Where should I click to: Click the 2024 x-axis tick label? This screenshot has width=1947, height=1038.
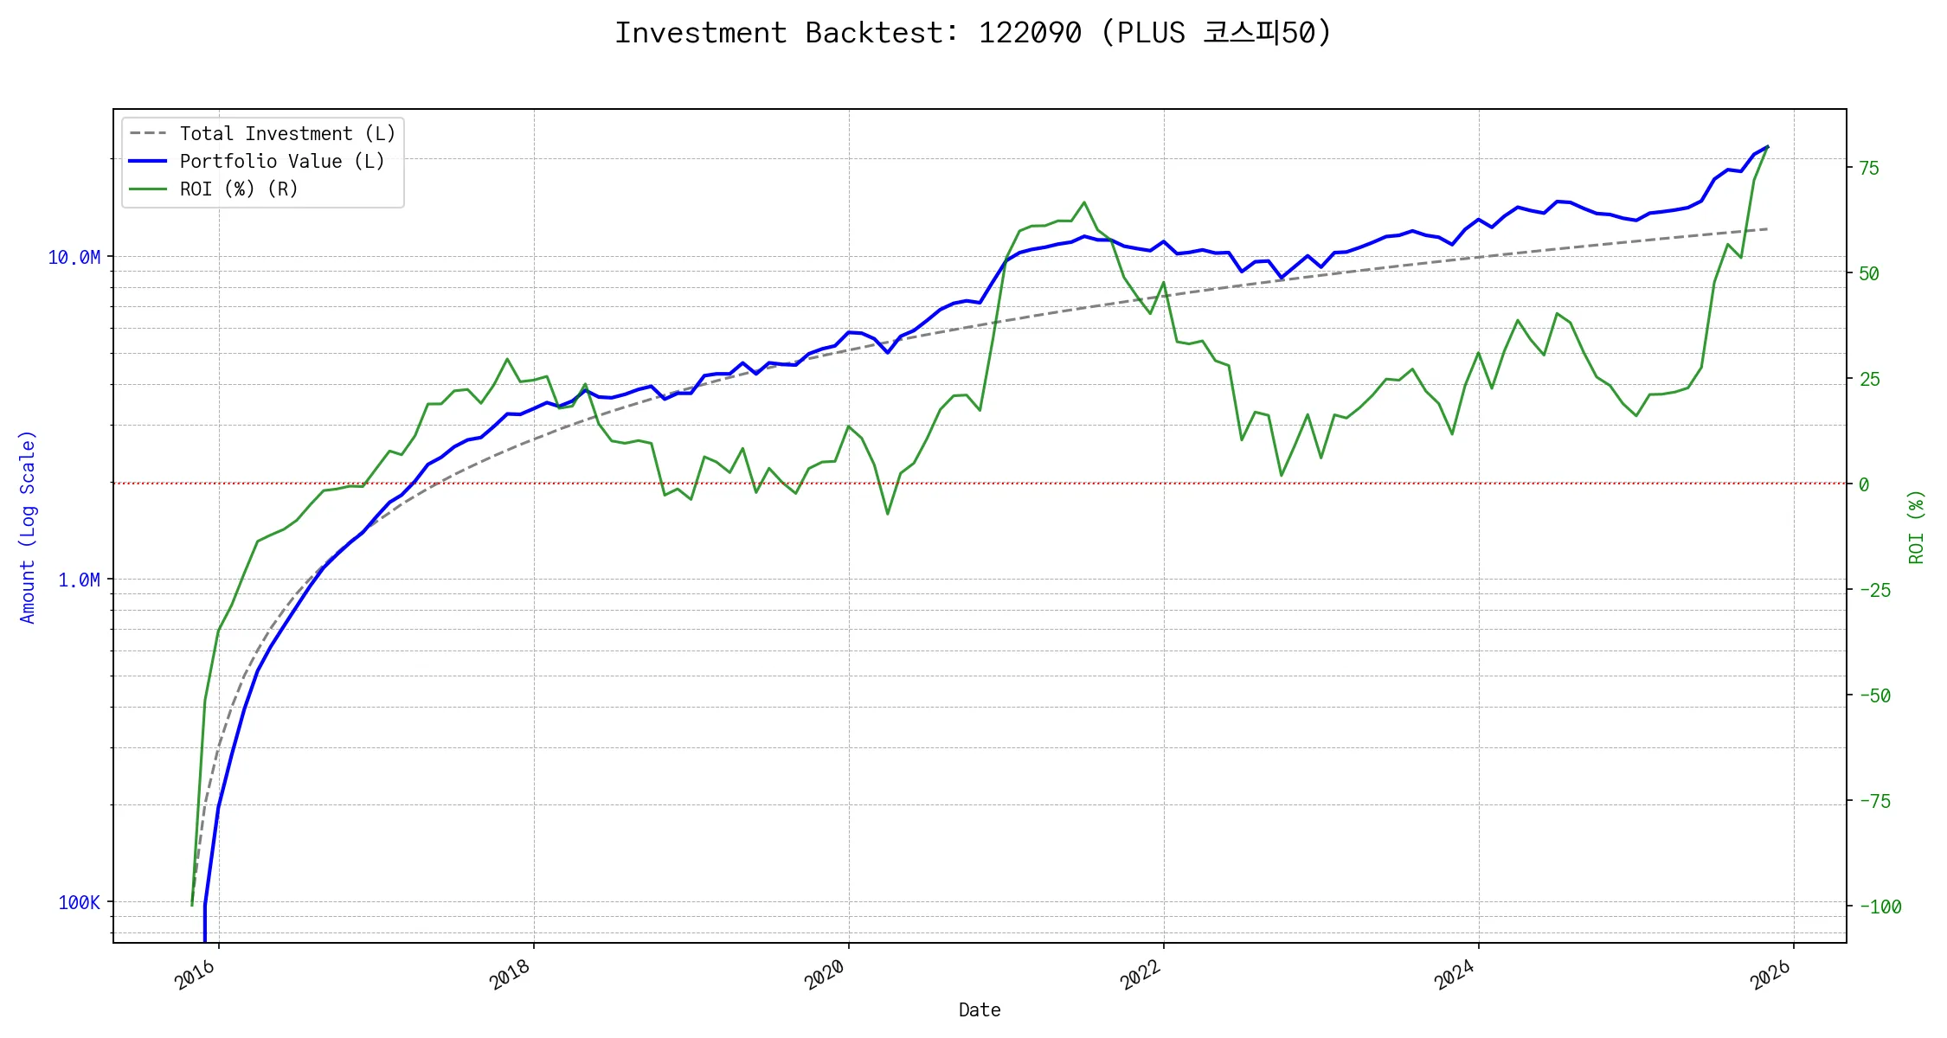pos(1455,976)
